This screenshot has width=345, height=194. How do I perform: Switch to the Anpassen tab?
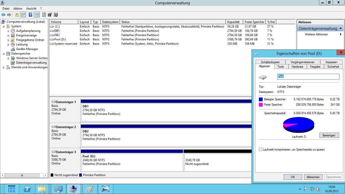[x=331, y=62]
